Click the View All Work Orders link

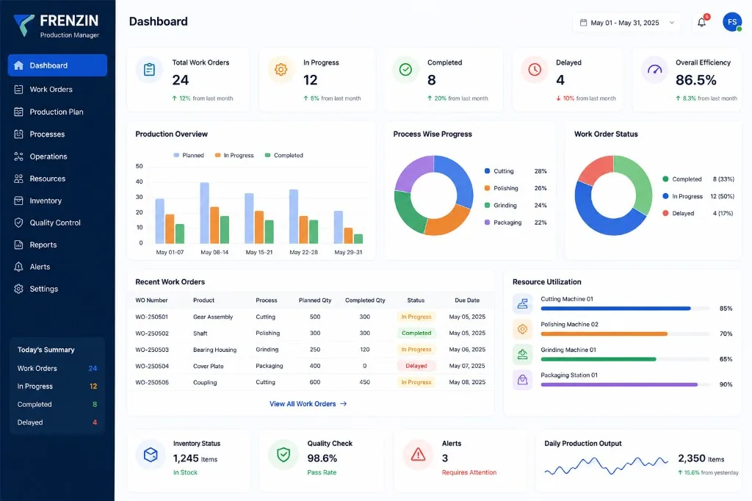pyautogui.click(x=308, y=404)
